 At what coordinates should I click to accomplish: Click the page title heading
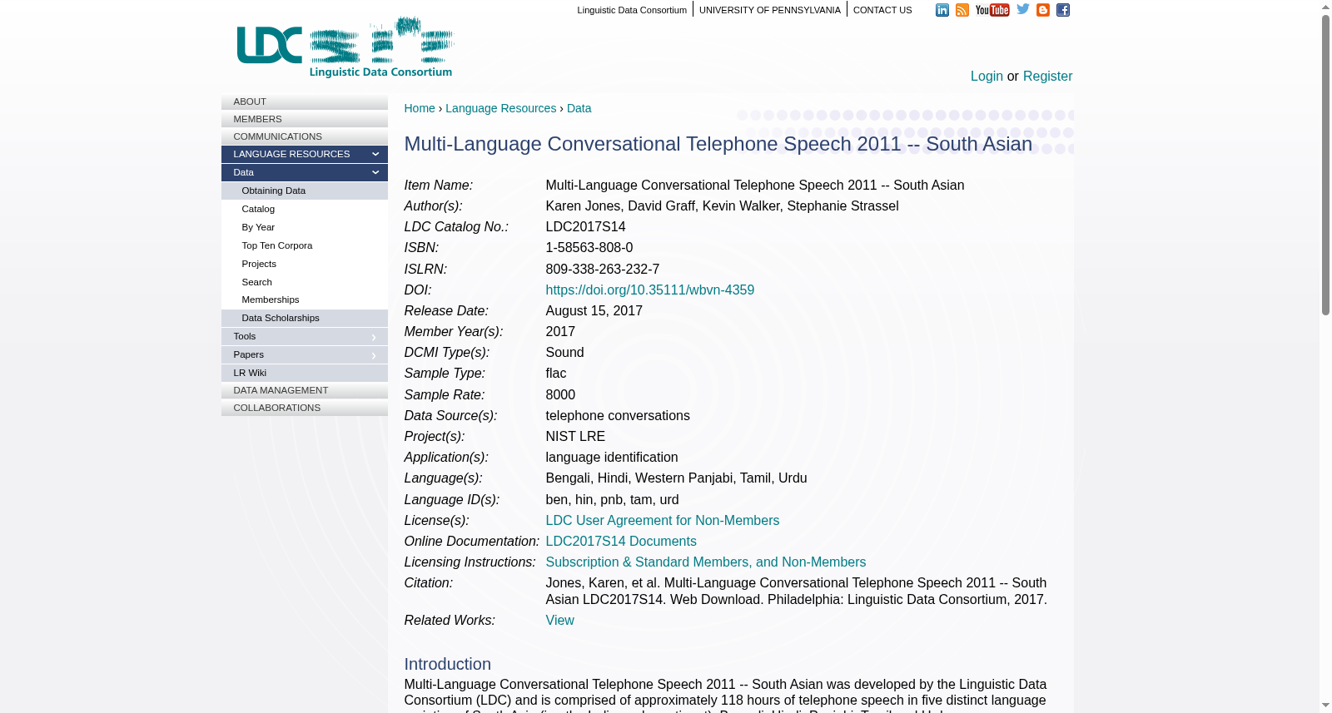tap(718, 144)
